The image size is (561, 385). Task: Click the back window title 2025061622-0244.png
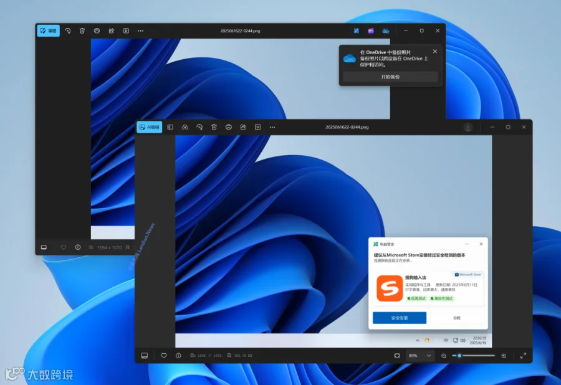[x=241, y=31]
